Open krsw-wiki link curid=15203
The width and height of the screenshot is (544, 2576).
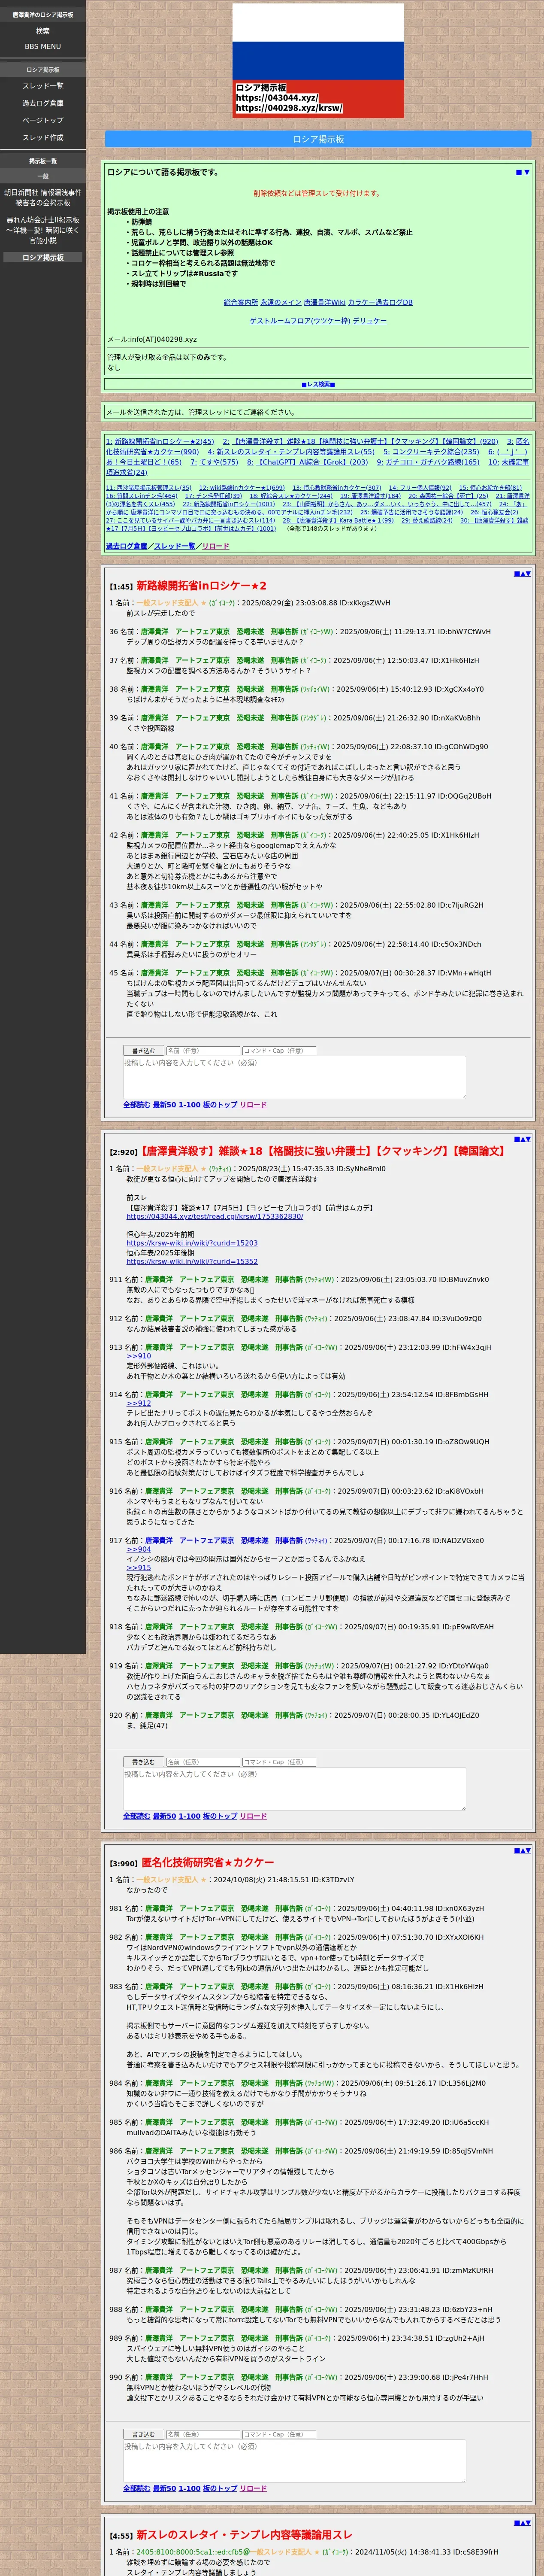(x=192, y=1243)
